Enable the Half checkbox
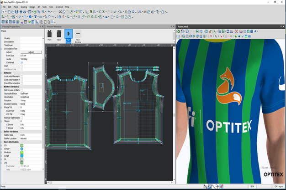This screenshot has width=286, height=190. pyautogui.click(x=21, y=66)
